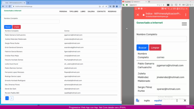The height and width of the screenshot is (109, 194).
Task: Open AnyDesk monitor selection icon
Action: click(168, 5)
